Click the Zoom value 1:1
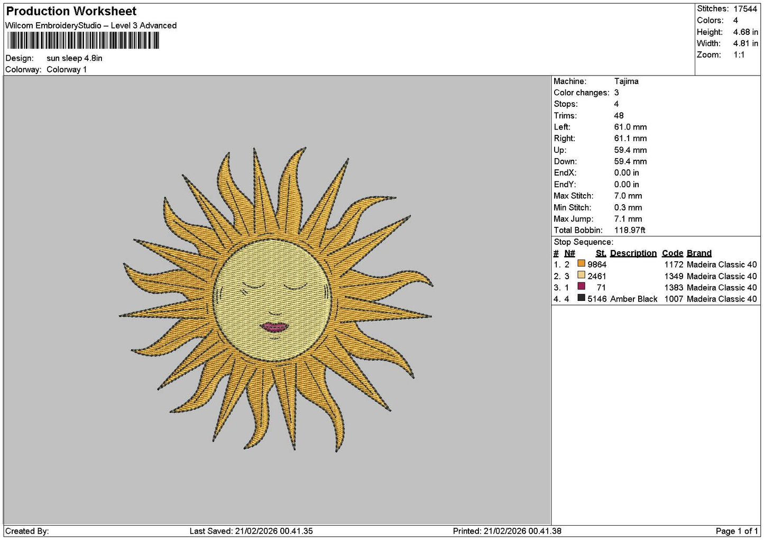 tap(739, 55)
